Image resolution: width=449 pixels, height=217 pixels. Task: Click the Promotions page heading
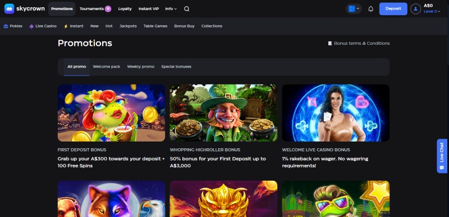(x=85, y=43)
